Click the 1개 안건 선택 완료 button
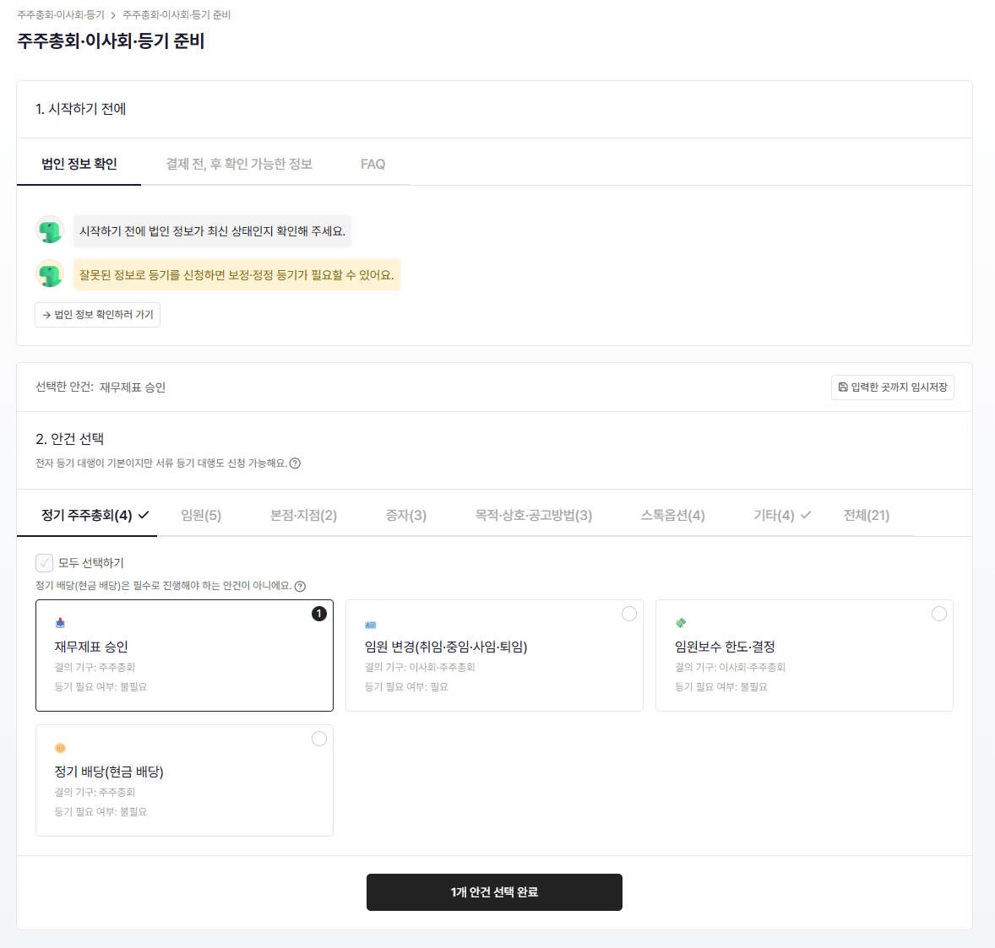The height and width of the screenshot is (948, 995). coord(494,892)
